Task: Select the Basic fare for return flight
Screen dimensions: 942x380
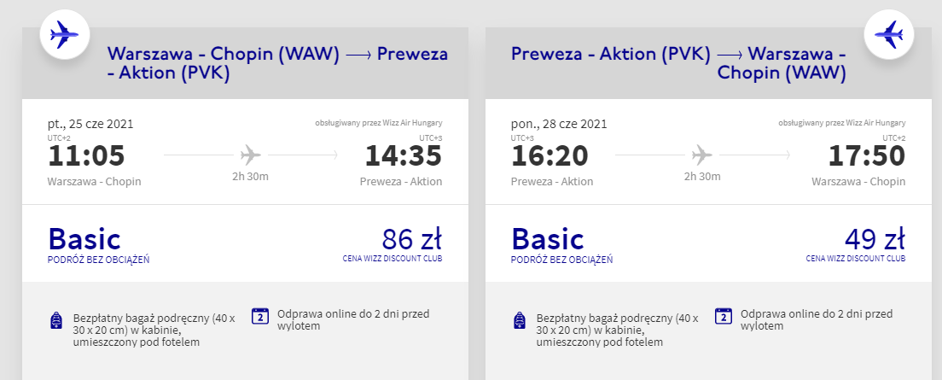Action: click(548, 239)
